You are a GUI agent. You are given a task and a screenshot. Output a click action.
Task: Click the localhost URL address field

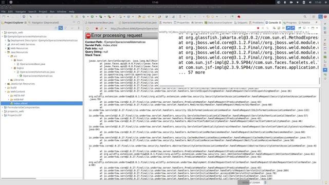[x=134, y=29]
